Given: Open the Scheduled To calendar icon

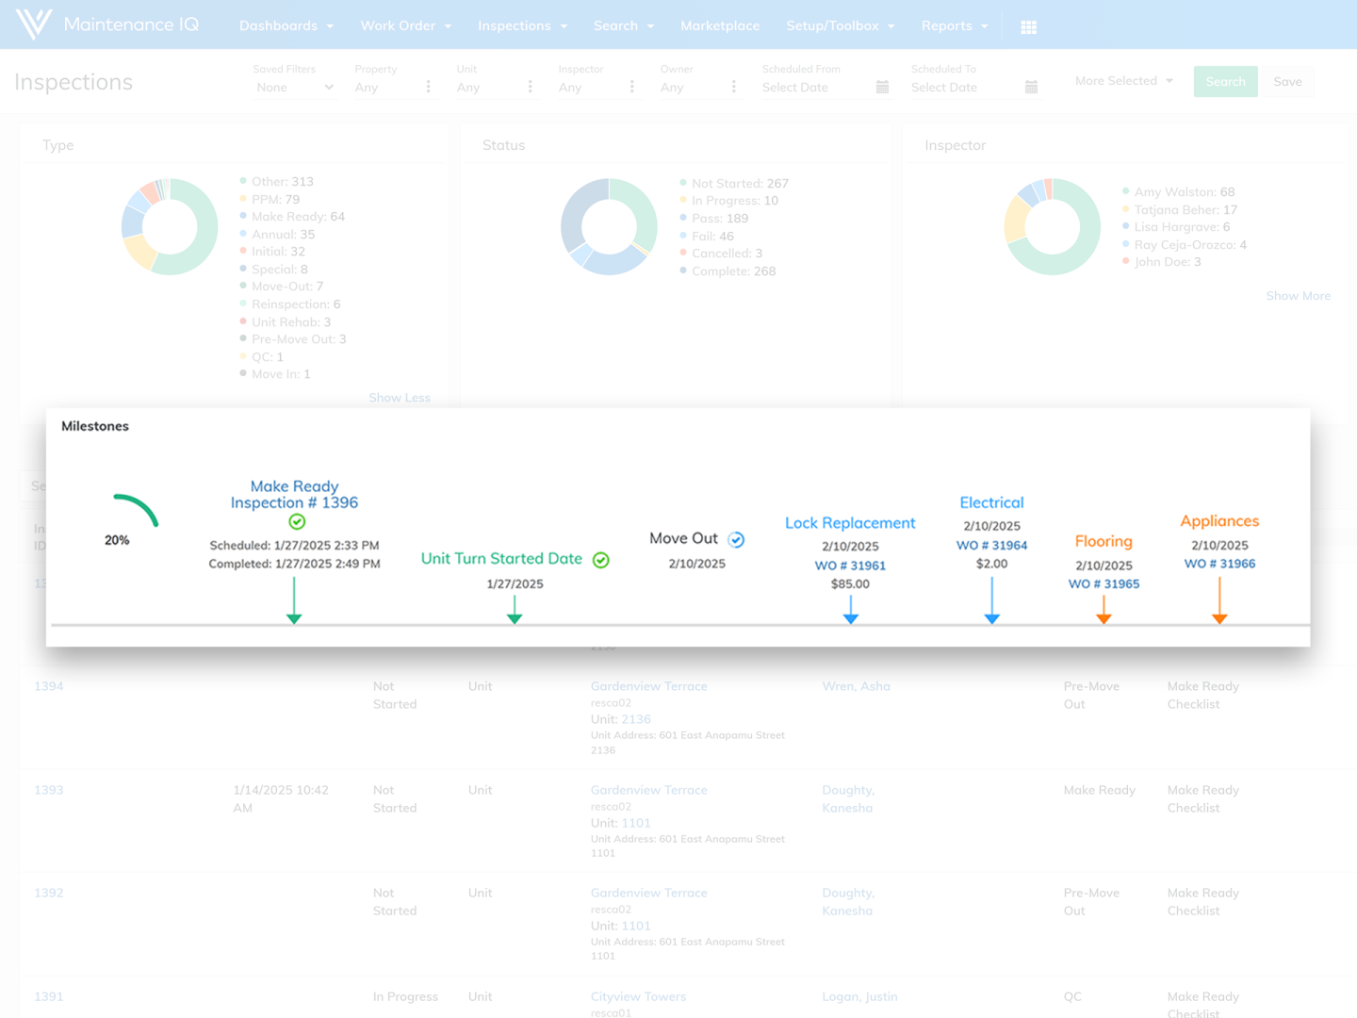Looking at the screenshot, I should [1031, 87].
